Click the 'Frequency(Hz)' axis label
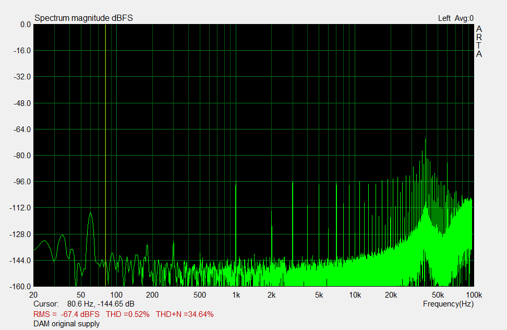 click(x=448, y=304)
